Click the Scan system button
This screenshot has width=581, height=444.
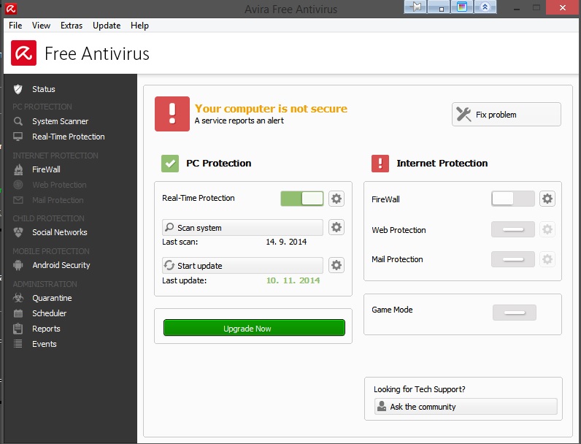tap(242, 228)
